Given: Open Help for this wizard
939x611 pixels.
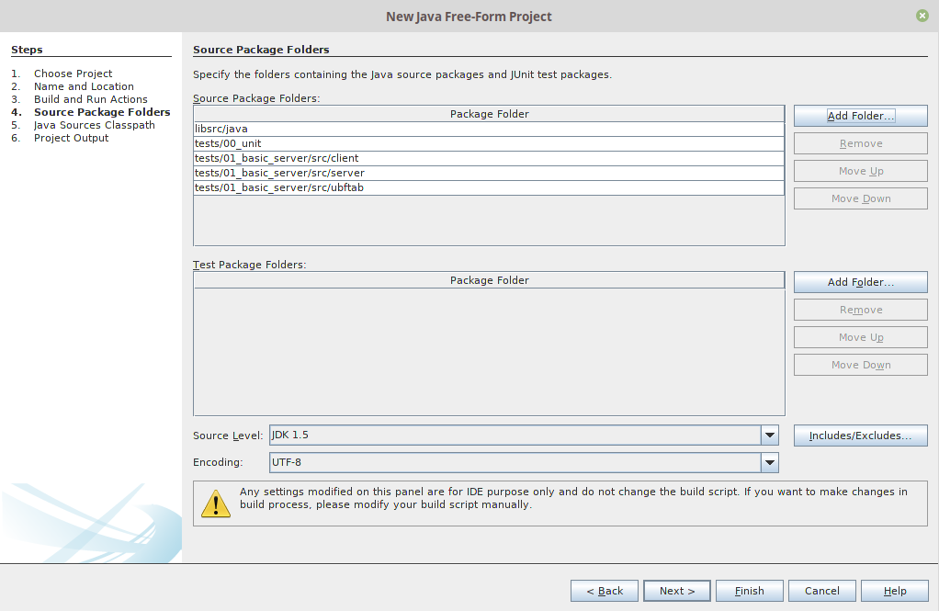Looking at the screenshot, I should [x=895, y=591].
